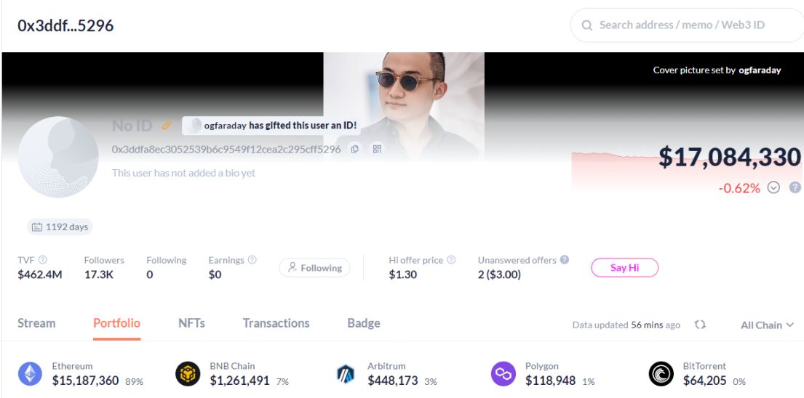Click the Ethereum chain icon
Image resolution: width=804 pixels, height=398 pixels.
31,374
